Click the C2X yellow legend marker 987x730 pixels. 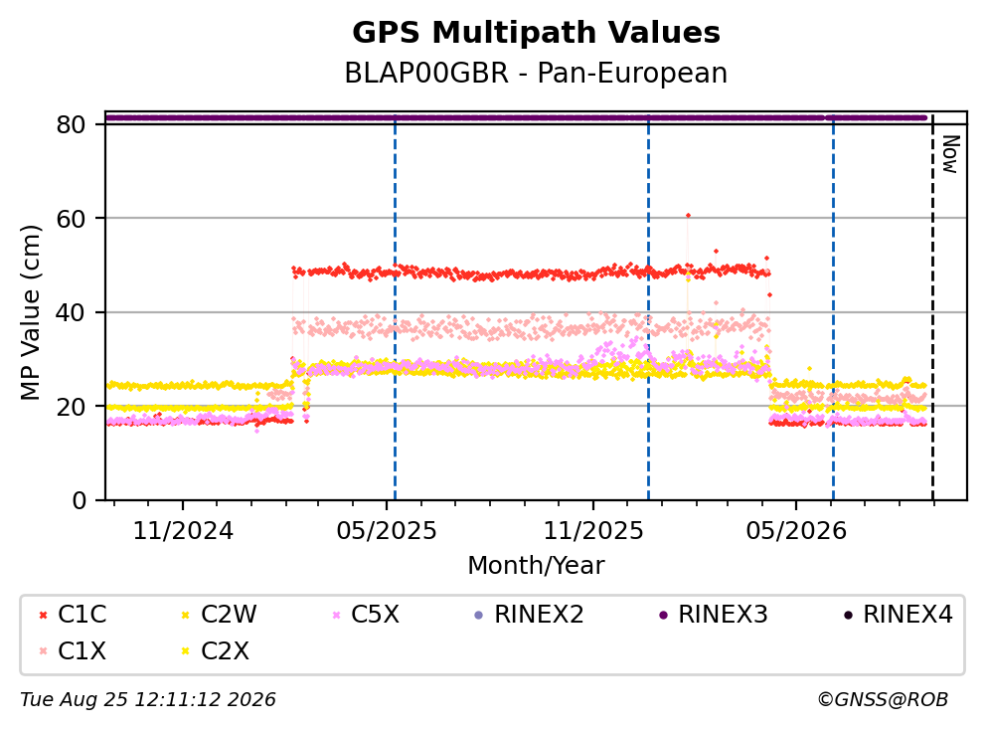coord(185,651)
